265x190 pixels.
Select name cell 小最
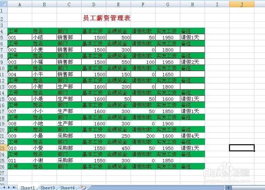pos(45,136)
